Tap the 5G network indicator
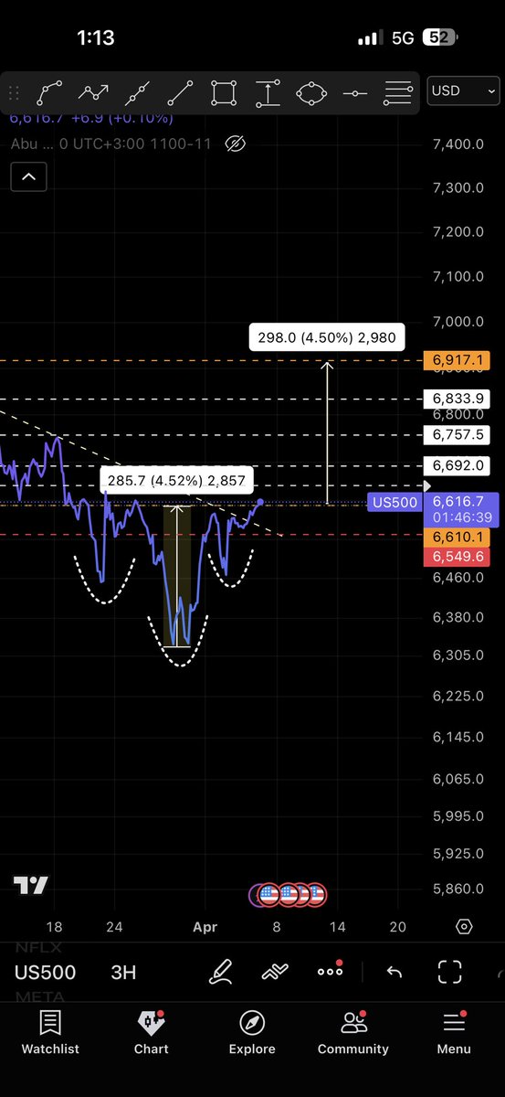 point(403,38)
